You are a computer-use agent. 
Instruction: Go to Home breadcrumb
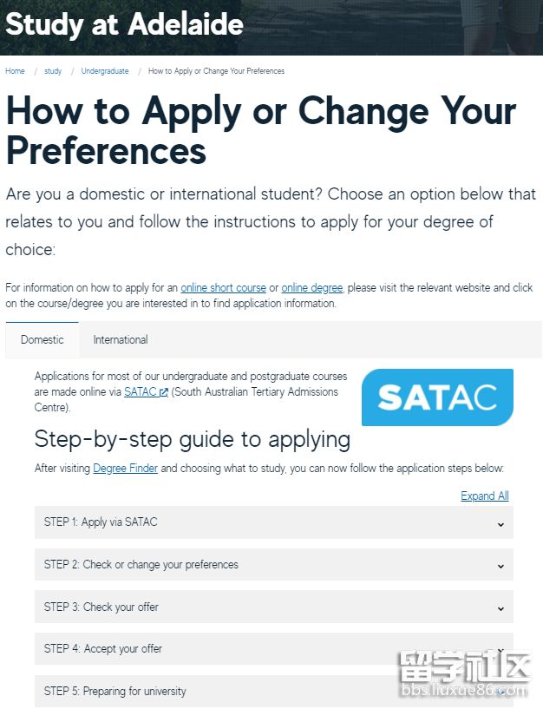[15, 71]
